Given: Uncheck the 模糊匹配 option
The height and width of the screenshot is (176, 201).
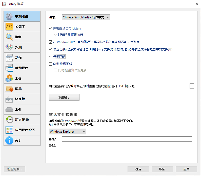Looking at the screenshot, I should point(50,57).
